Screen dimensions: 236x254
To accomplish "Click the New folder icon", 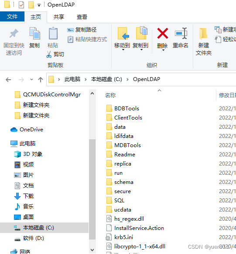I will point(203,34).
